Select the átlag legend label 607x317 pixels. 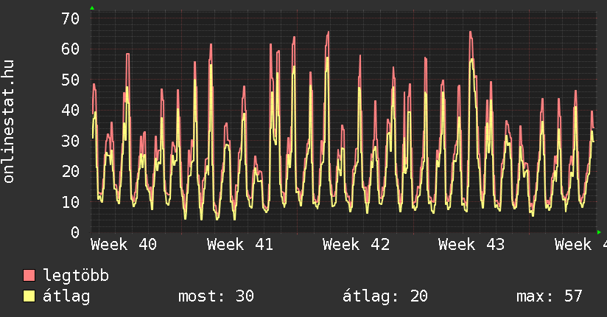click(x=66, y=296)
